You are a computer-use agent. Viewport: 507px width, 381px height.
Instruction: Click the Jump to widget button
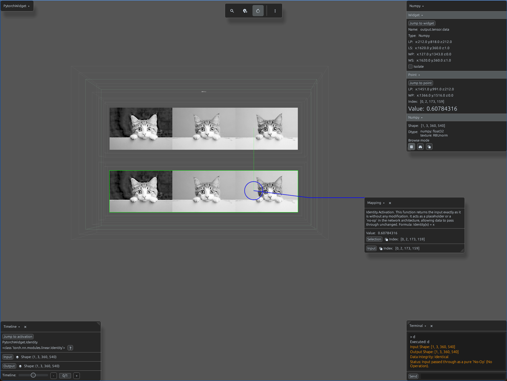coord(422,23)
